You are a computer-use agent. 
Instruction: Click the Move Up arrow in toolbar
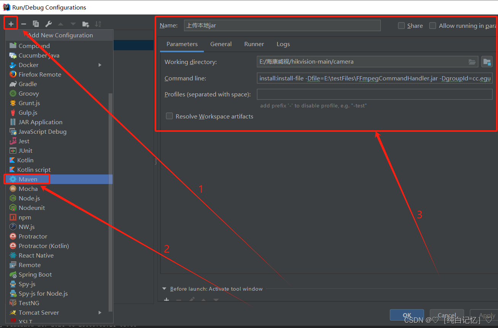[x=61, y=24]
